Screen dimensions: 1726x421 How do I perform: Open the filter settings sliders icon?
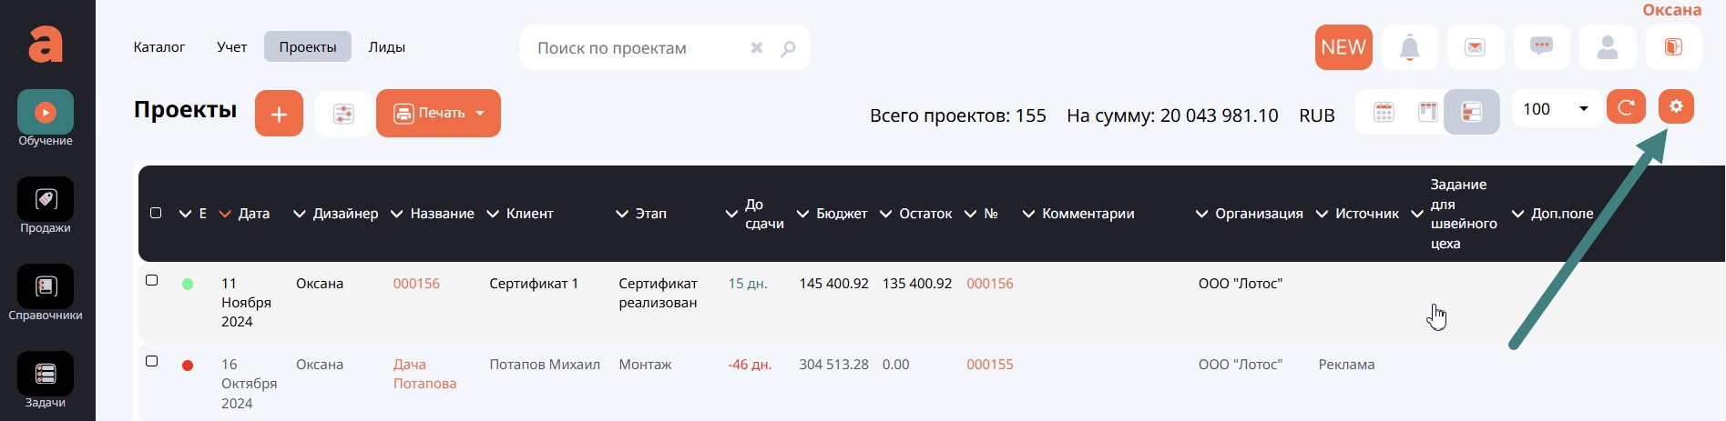pos(343,114)
